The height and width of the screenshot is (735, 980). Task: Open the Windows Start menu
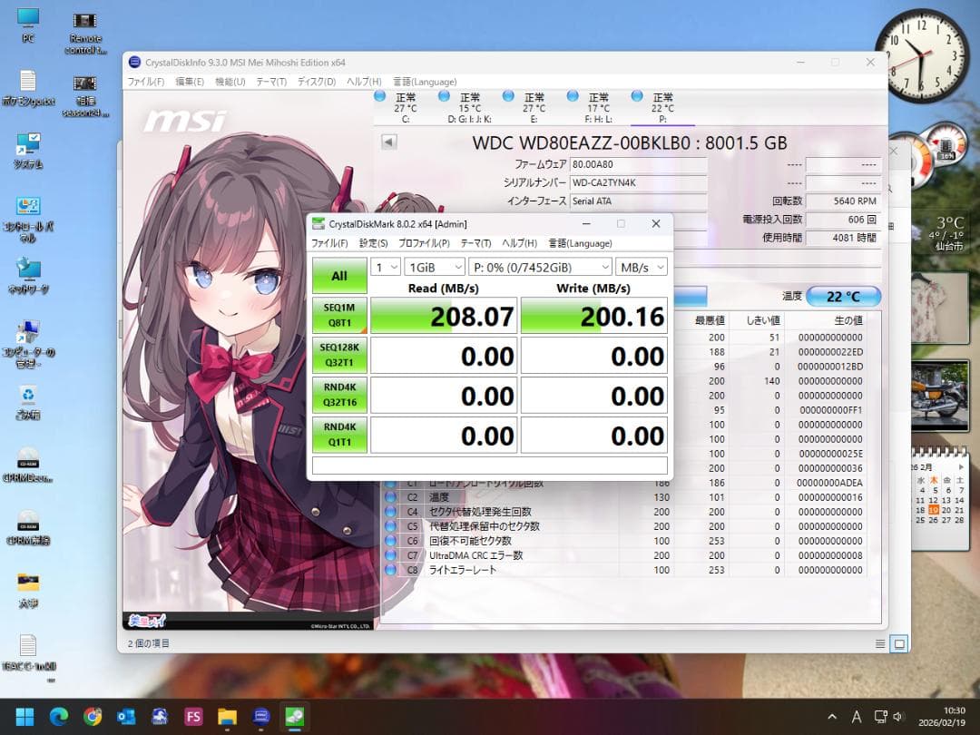(25, 716)
